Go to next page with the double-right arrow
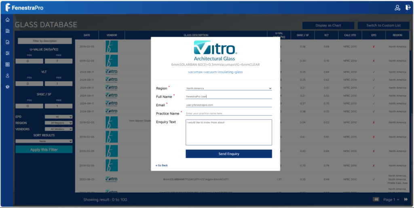Viewport: 414px width, 208px height. pos(406,199)
